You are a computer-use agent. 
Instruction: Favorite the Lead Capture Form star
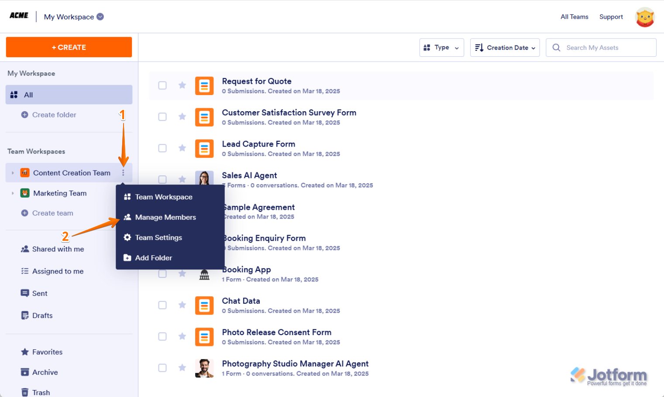click(x=182, y=148)
